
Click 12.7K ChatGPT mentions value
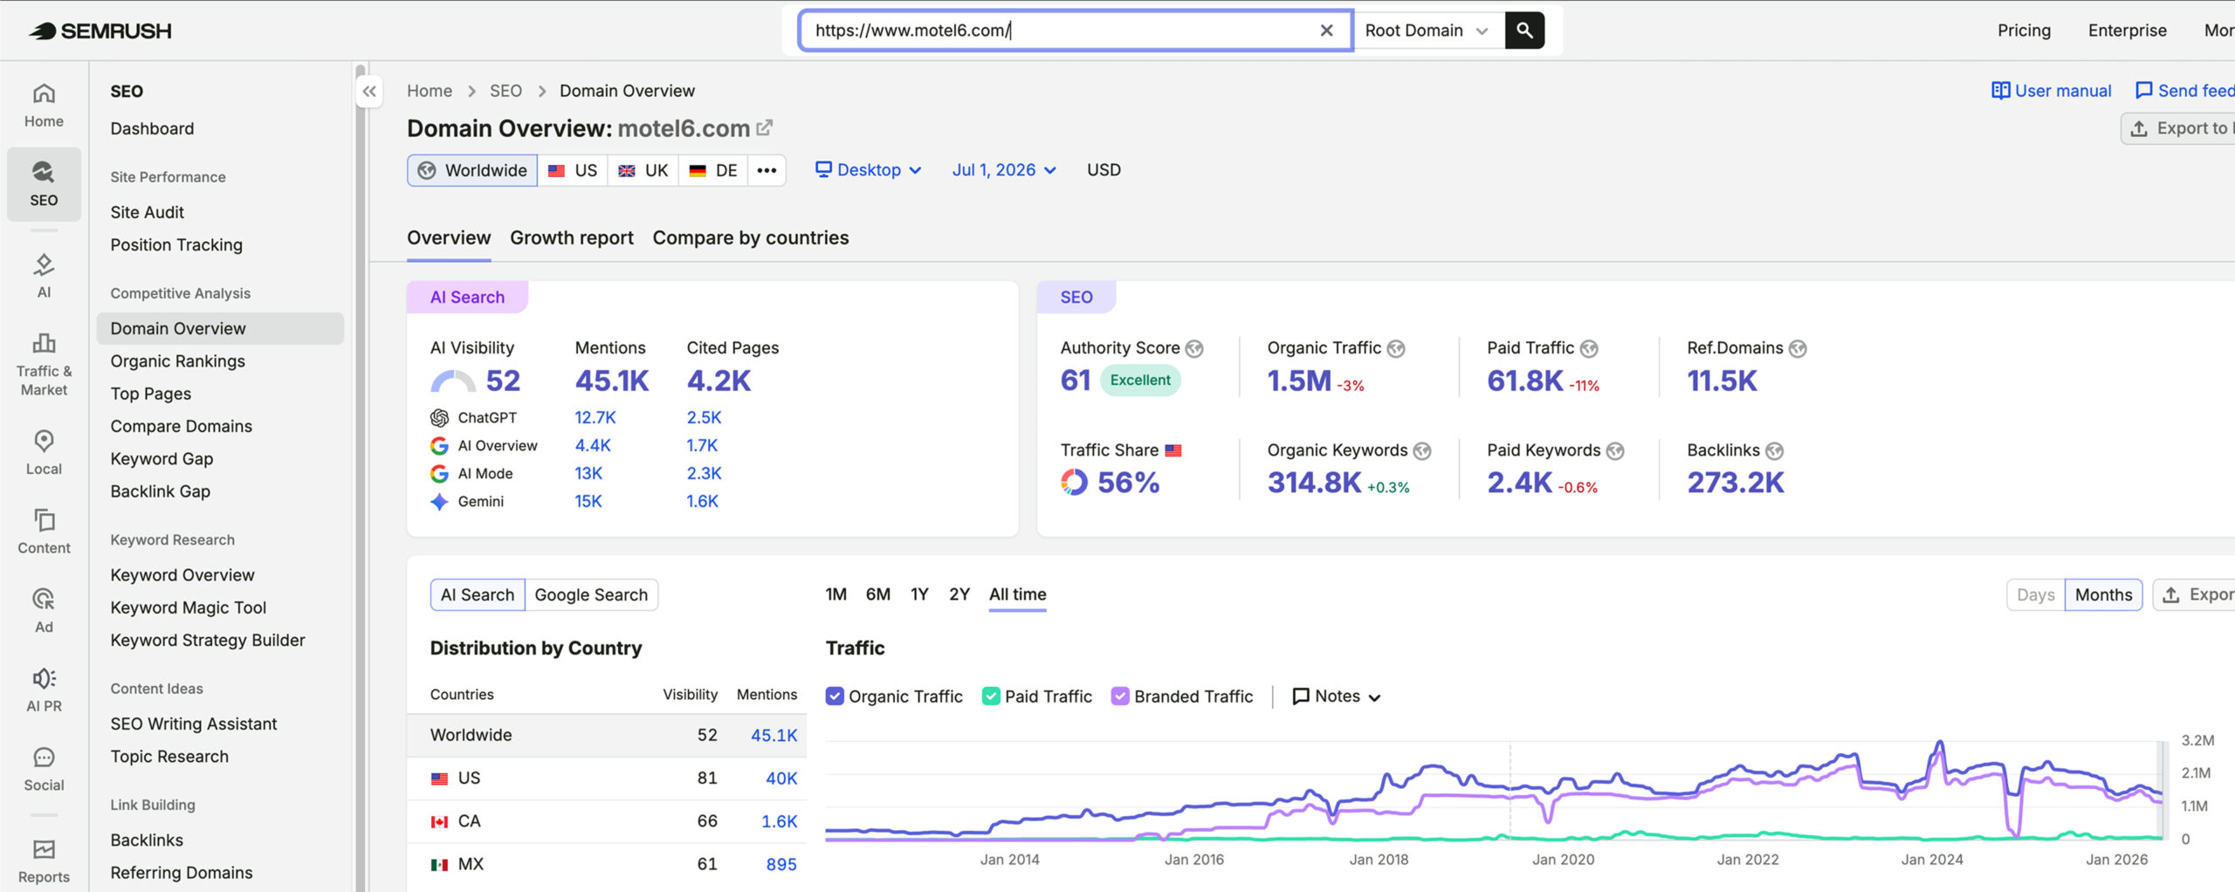click(595, 418)
